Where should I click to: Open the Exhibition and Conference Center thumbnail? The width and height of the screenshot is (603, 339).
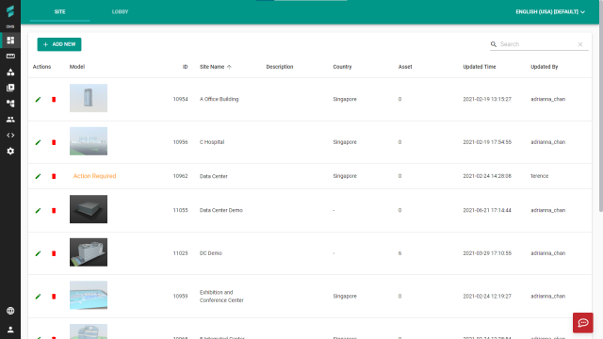(x=89, y=295)
